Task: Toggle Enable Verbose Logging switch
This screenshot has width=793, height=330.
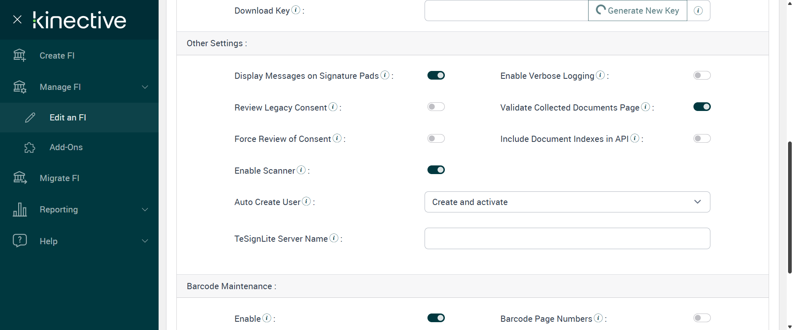Action: 702,75
